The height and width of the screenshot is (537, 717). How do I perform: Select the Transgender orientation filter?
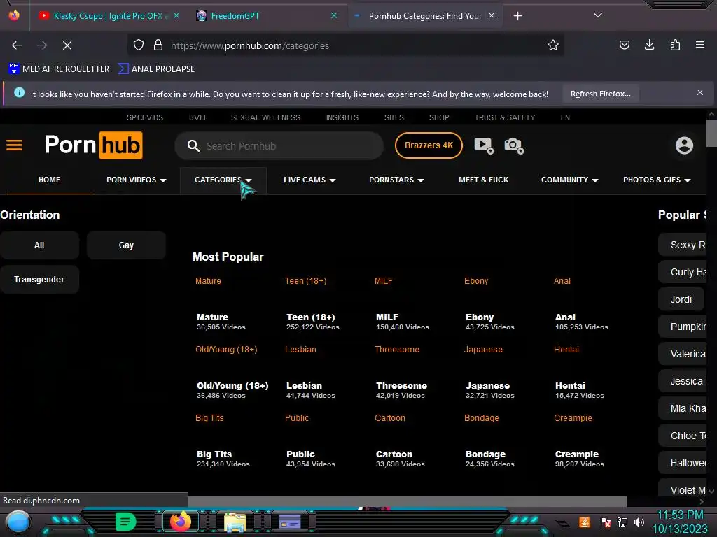coord(39,280)
